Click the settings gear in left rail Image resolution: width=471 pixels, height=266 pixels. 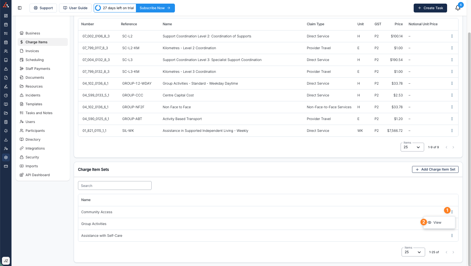click(6, 157)
